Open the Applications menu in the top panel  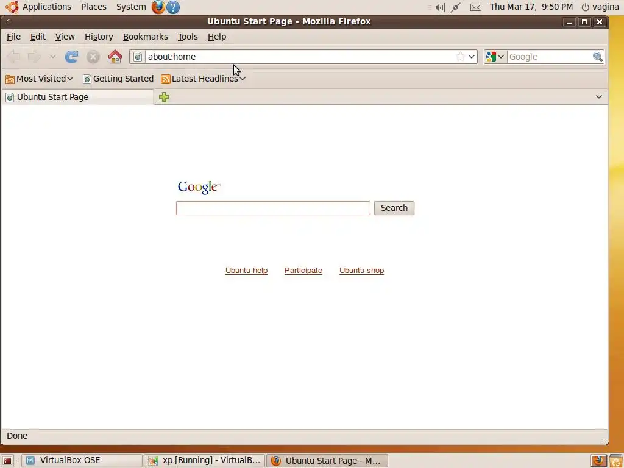38,7
